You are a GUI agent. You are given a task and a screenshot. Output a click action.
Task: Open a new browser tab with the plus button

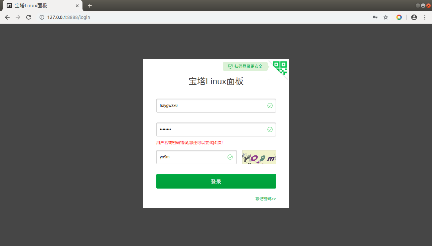(x=89, y=5)
